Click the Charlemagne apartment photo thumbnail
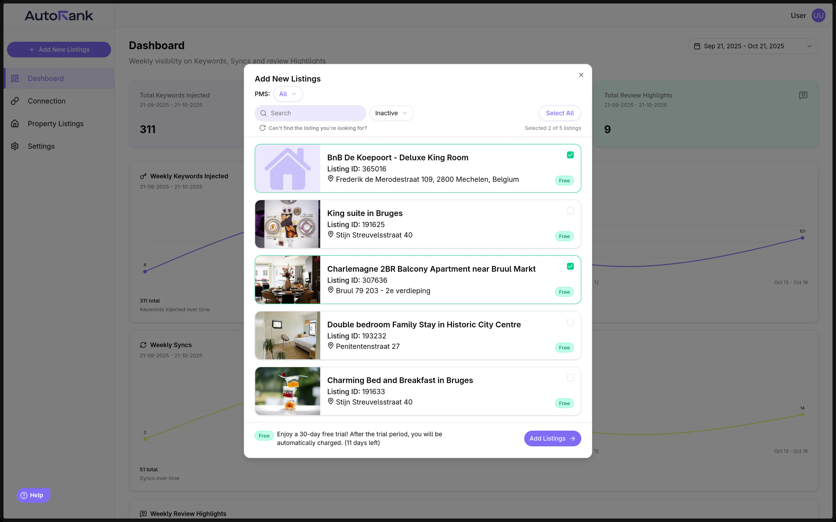 pyautogui.click(x=288, y=280)
